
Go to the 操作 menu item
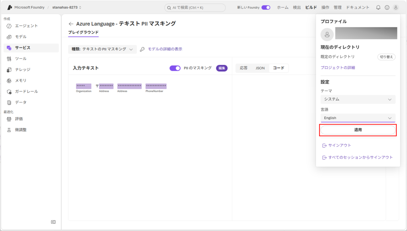pos(325,8)
